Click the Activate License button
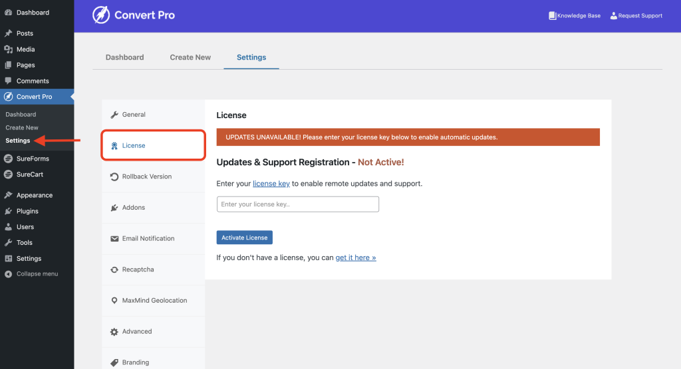Viewport: 681px width, 369px height. 245,238
